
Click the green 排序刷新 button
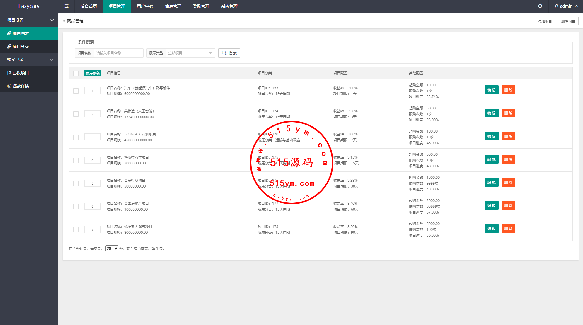coord(93,73)
